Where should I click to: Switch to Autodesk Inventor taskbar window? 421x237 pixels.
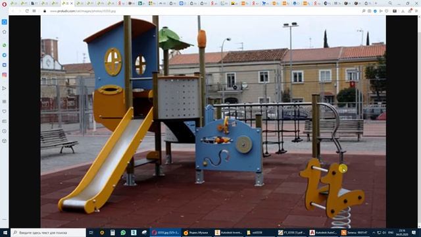tap(228, 232)
